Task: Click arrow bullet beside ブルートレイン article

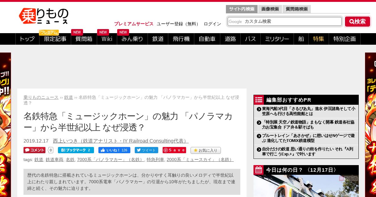Action: coord(259,136)
